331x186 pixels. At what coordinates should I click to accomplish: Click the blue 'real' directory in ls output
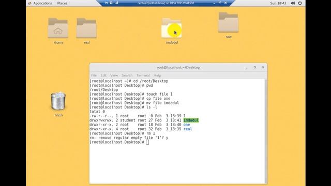[188, 129]
